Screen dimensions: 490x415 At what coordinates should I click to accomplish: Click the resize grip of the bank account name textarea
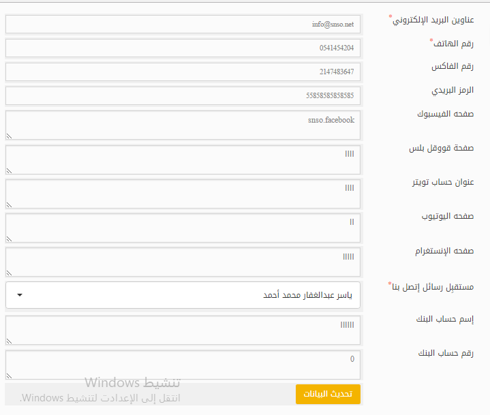(9, 341)
